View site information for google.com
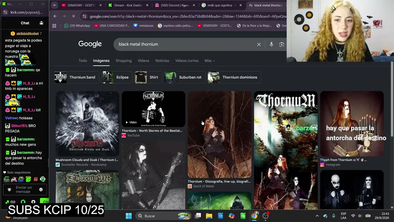This screenshot has height=222, width=394. 84,16
